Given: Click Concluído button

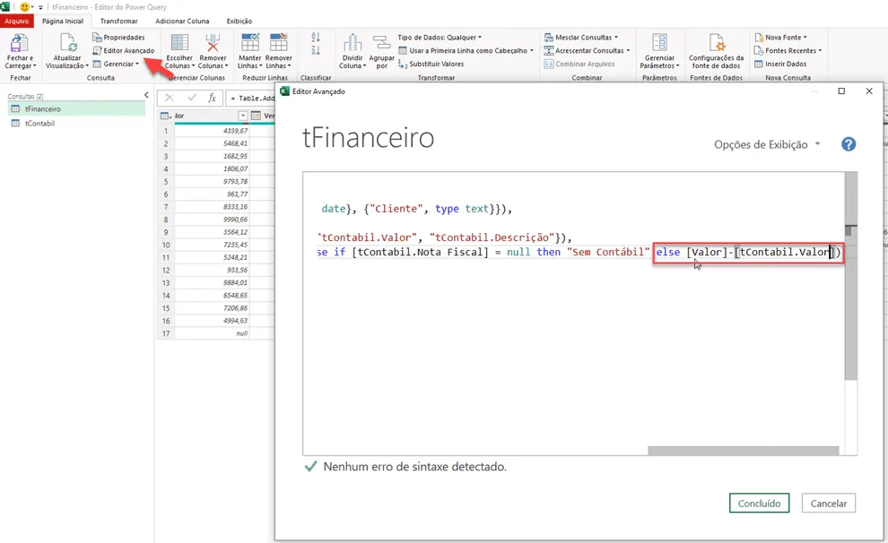Looking at the screenshot, I should [759, 504].
